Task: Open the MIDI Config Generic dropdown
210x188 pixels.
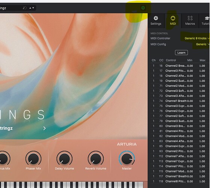Action: point(202,44)
